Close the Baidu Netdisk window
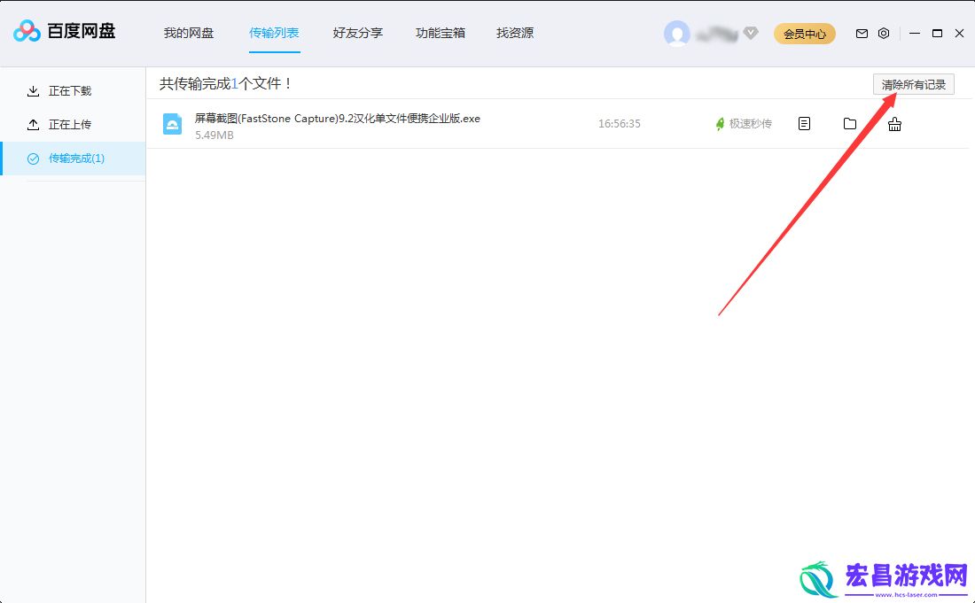The image size is (975, 603). click(x=959, y=33)
